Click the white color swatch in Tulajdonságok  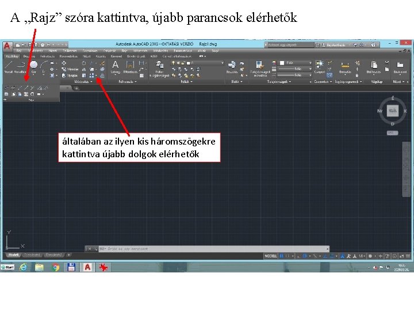pyautogui.click(x=282, y=63)
